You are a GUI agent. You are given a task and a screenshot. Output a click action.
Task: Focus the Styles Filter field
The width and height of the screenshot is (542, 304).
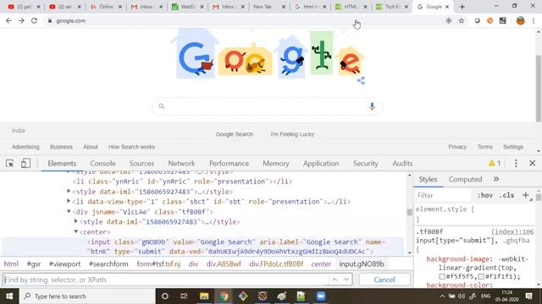tap(442, 195)
